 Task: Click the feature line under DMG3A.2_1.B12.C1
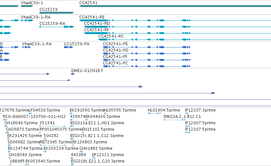click(175, 120)
